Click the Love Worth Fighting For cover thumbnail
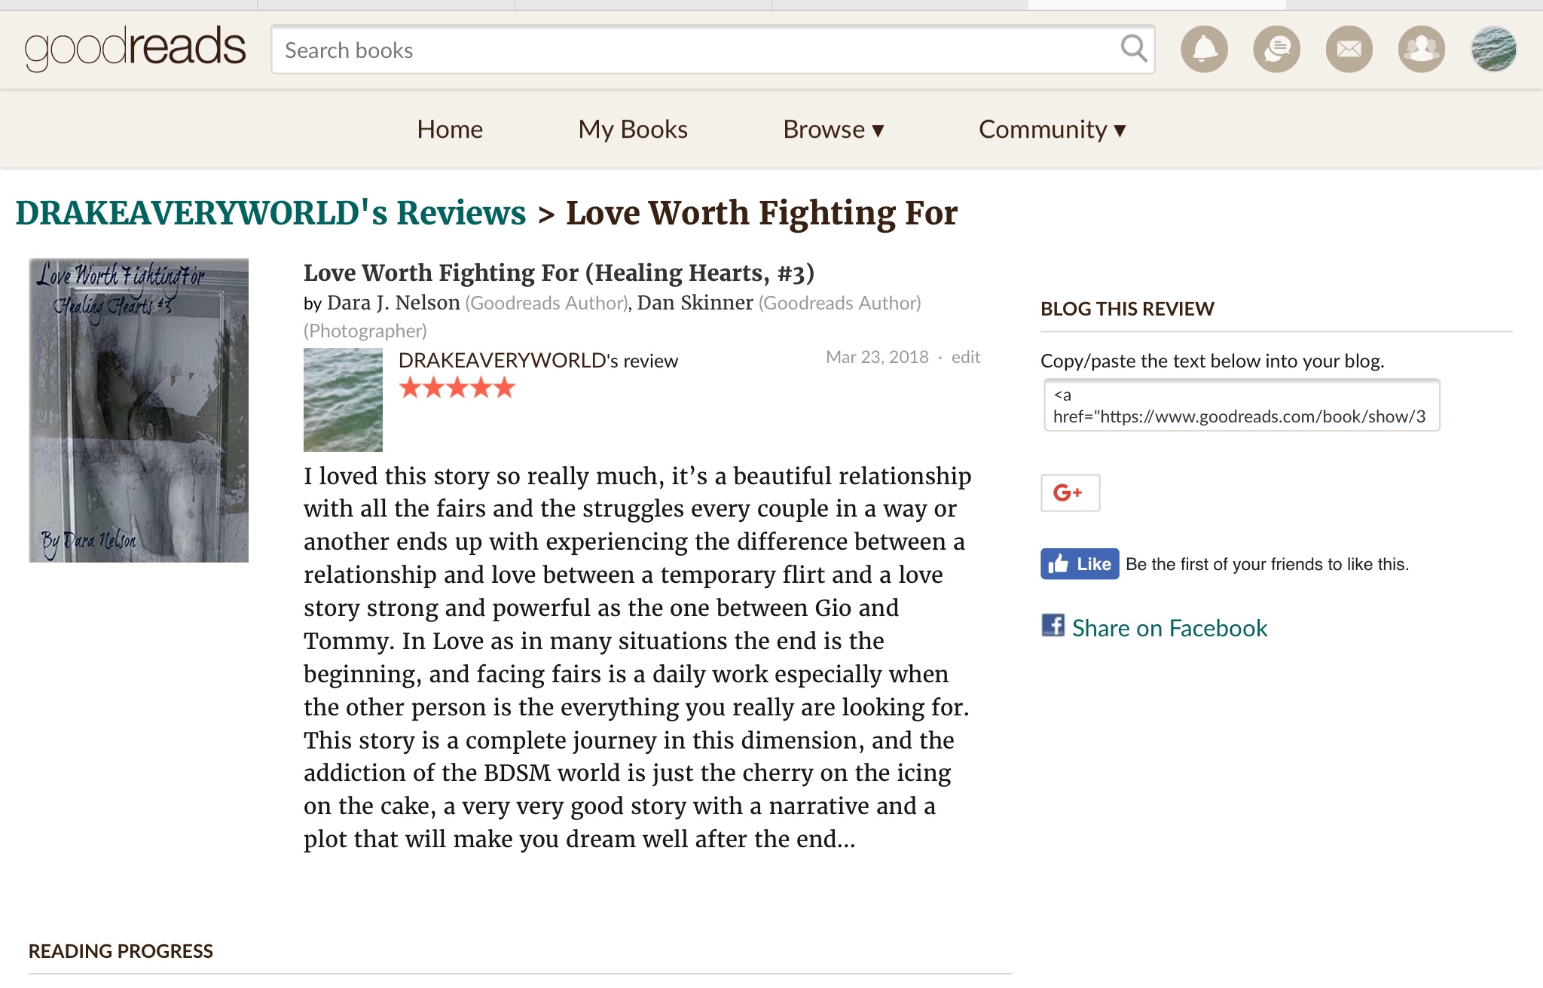The height and width of the screenshot is (988, 1543). (139, 410)
